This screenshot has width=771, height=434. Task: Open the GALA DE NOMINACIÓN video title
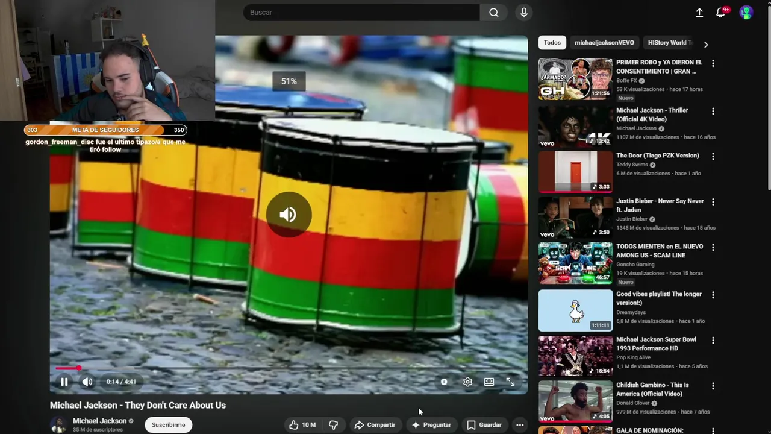pyautogui.click(x=649, y=430)
